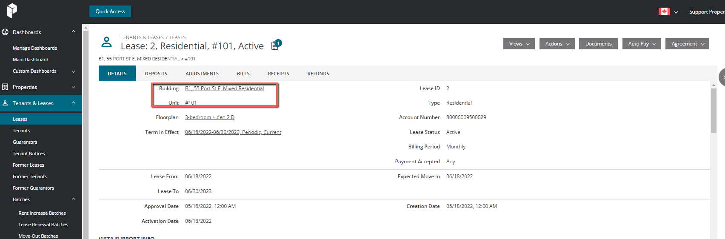Image resolution: width=725 pixels, height=239 pixels.
Task: Open the lease notes clipboard icon
Action: (x=275, y=46)
